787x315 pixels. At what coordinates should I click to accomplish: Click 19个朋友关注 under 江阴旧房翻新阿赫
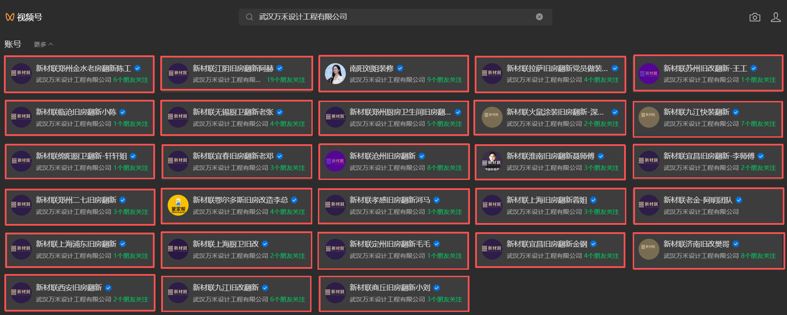point(286,80)
